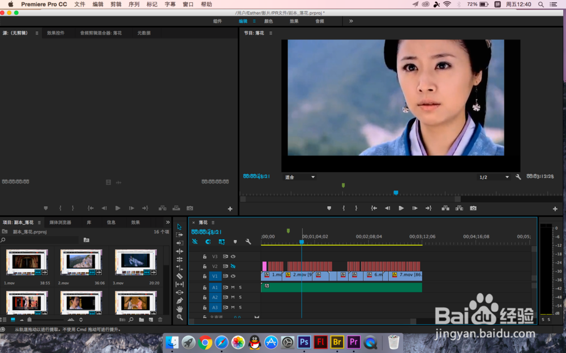Viewport: 566px width, 353px height.
Task: Select the Razor tool
Action: click(179, 276)
